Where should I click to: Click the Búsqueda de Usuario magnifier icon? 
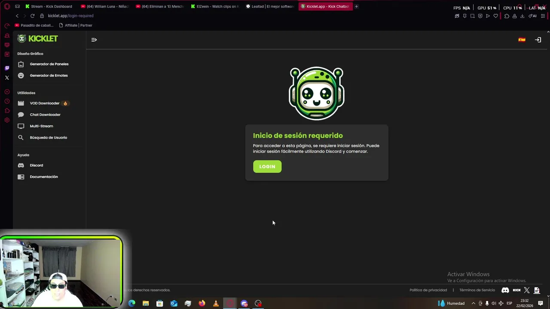coord(21,138)
